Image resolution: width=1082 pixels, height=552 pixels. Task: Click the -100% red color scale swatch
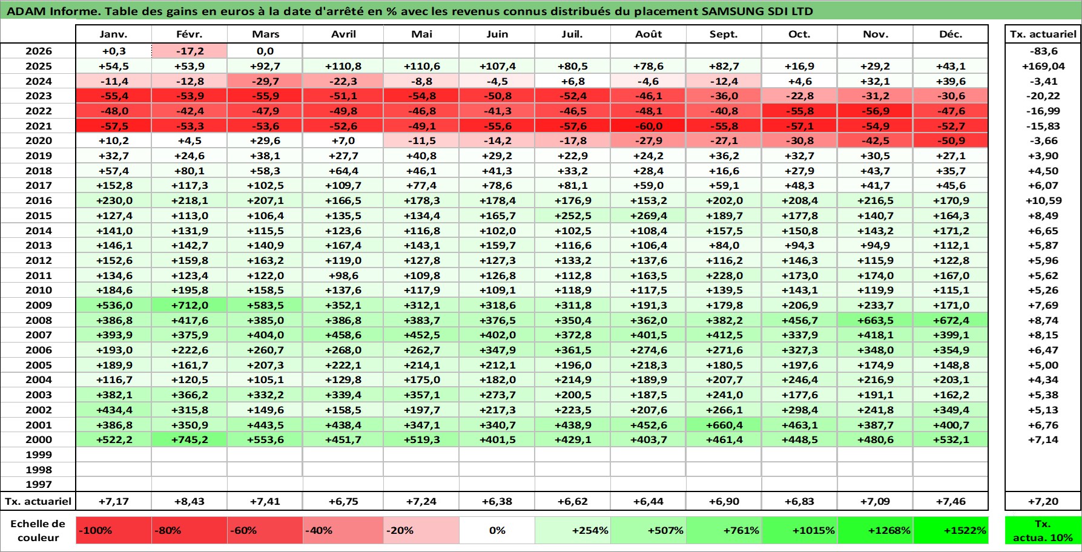114,530
